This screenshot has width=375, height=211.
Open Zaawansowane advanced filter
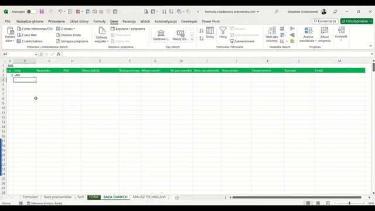[242, 41]
